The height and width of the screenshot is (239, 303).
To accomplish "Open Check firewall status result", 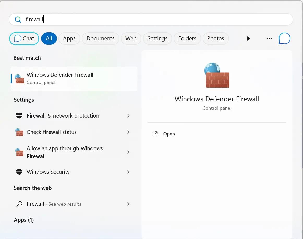I will pyautogui.click(x=74, y=132).
